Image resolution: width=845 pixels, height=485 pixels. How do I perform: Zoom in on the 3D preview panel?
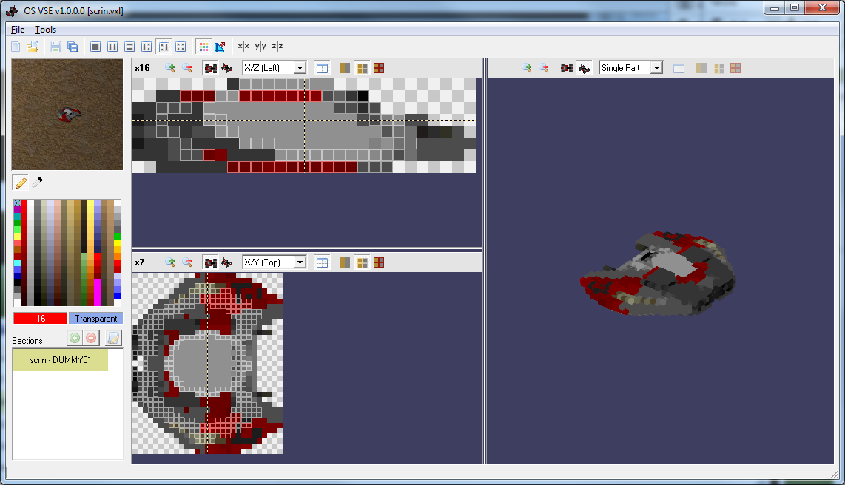click(x=526, y=68)
